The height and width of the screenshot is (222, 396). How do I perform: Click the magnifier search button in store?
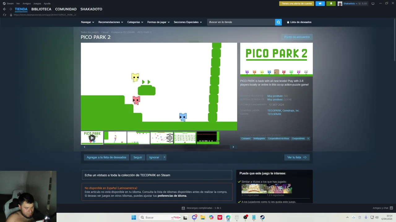pos(278,22)
